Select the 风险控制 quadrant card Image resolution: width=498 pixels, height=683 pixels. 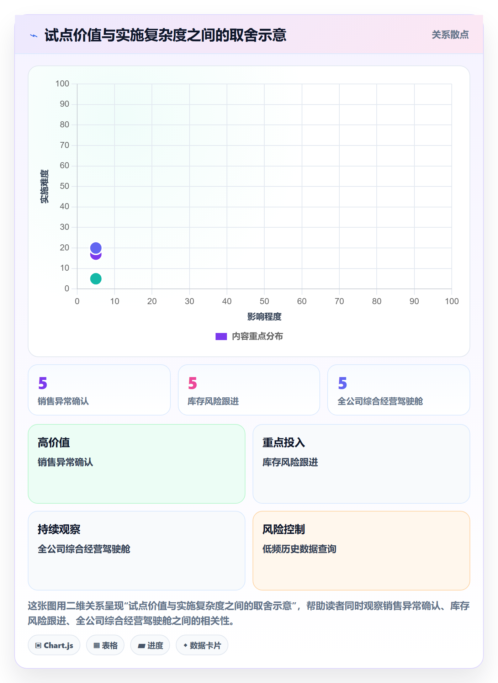click(x=361, y=551)
